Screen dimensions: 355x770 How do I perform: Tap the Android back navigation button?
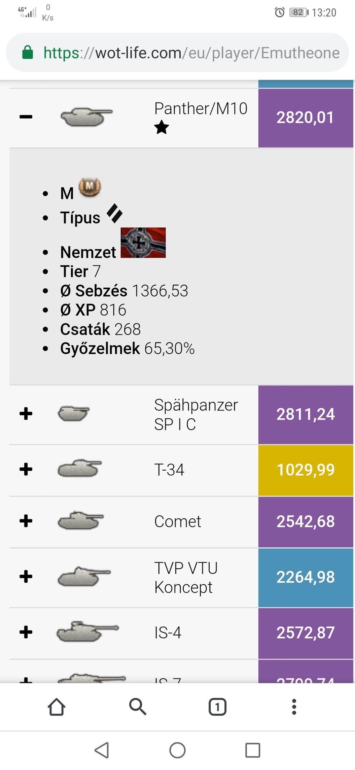pos(102,750)
